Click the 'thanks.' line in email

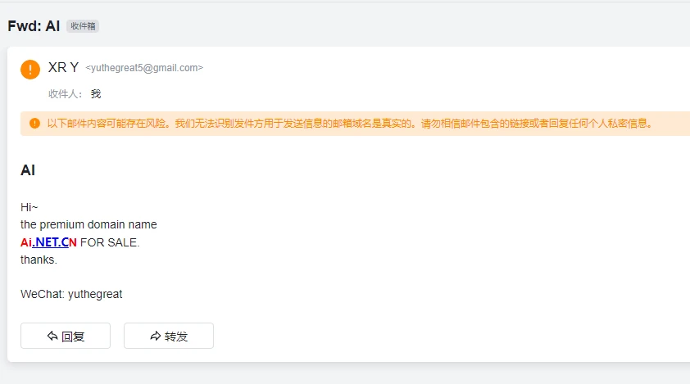[39, 260]
